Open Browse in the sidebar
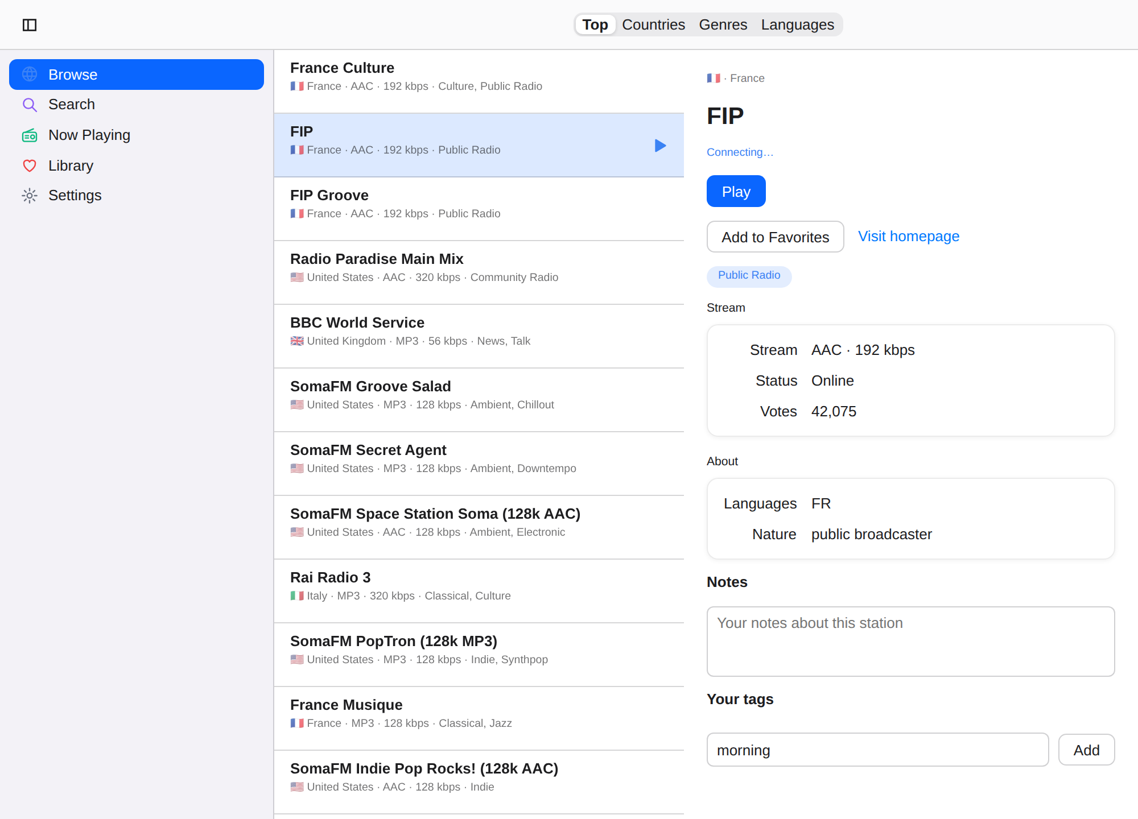The image size is (1138, 819). [x=137, y=75]
